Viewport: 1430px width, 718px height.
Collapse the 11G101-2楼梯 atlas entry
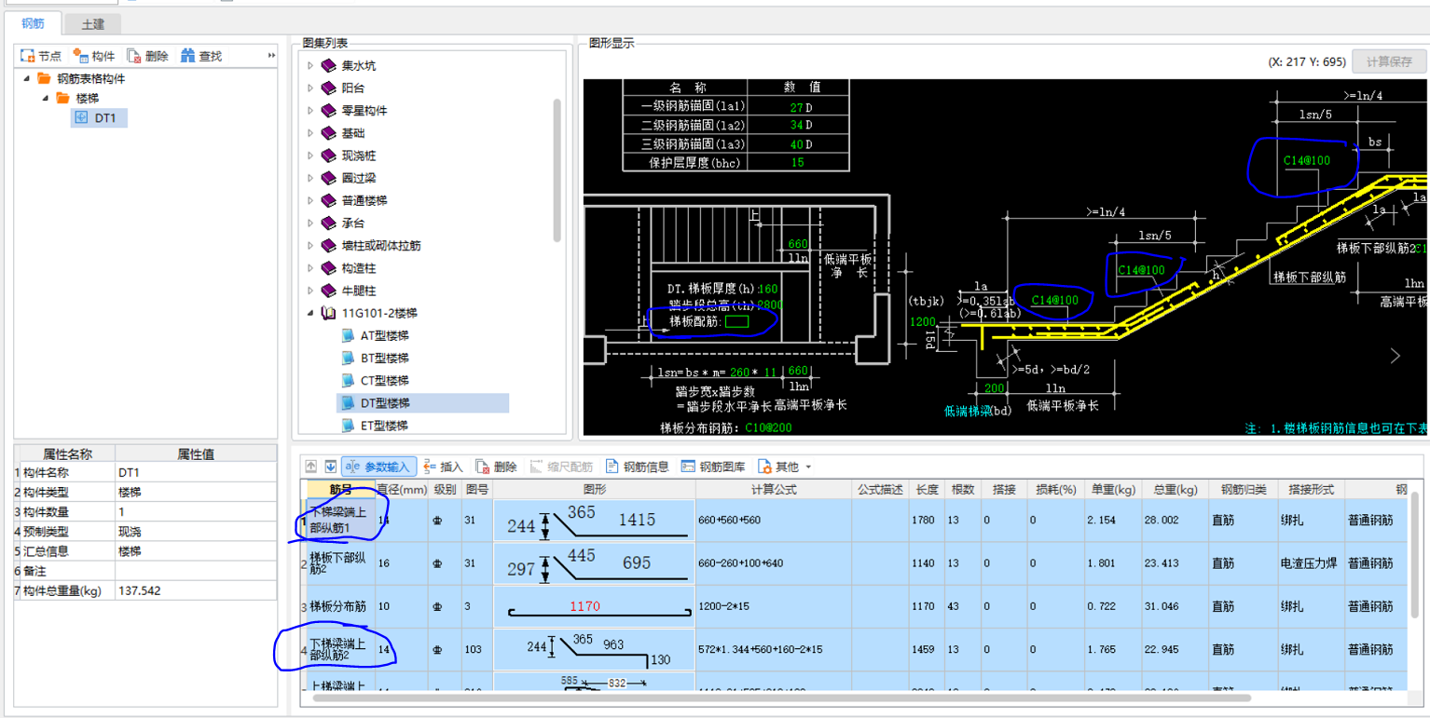pos(311,314)
